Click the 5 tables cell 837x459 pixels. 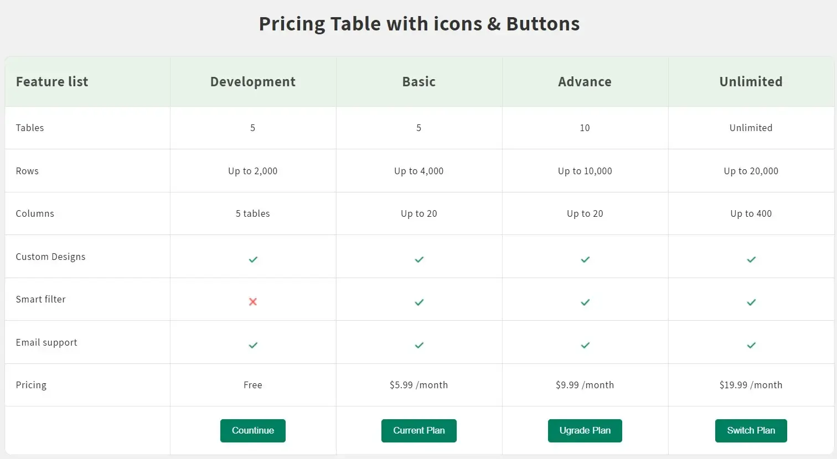[253, 213]
